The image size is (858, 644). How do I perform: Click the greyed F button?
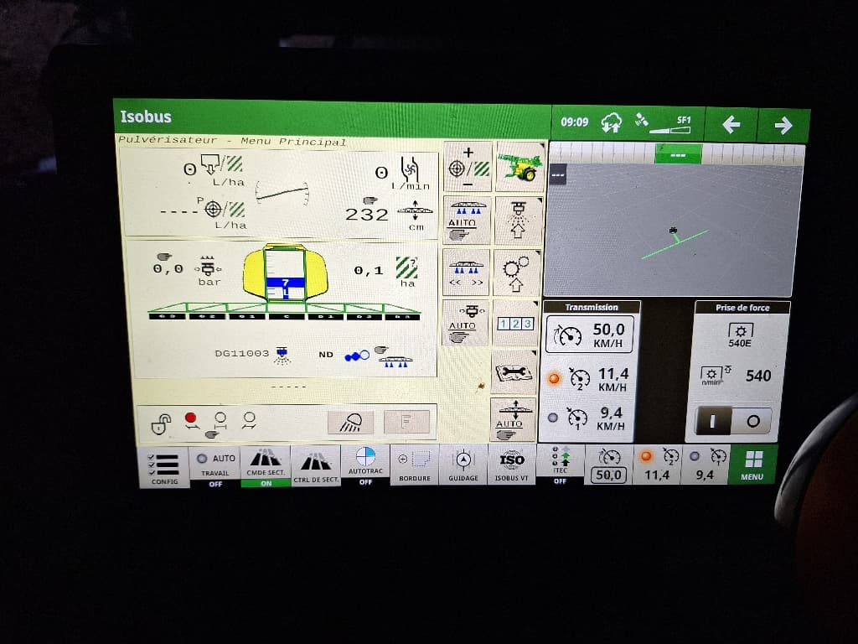pyautogui.click(x=406, y=422)
